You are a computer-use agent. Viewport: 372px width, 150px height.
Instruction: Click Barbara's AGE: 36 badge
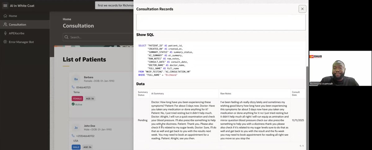click(90, 99)
